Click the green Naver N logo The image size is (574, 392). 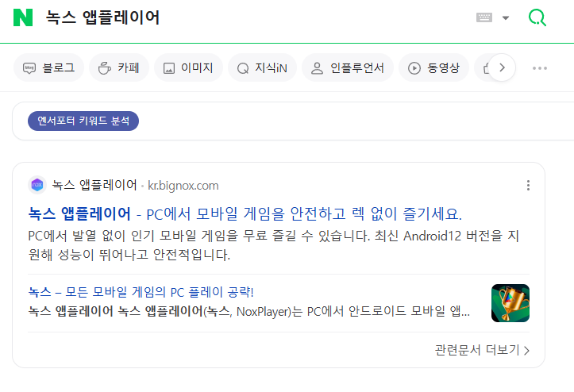click(x=23, y=17)
